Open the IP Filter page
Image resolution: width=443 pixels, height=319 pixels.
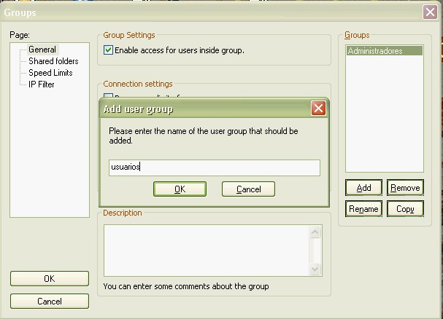[42, 84]
